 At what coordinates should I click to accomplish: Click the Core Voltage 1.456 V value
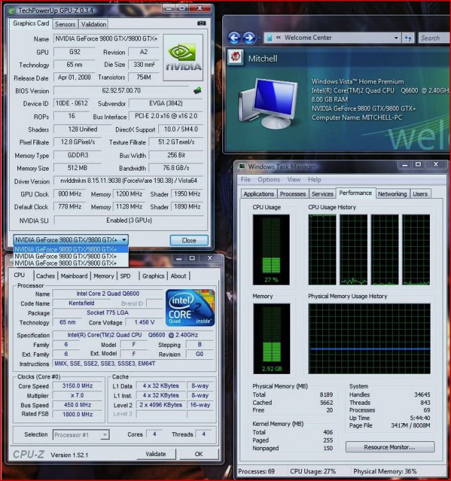[x=144, y=322]
